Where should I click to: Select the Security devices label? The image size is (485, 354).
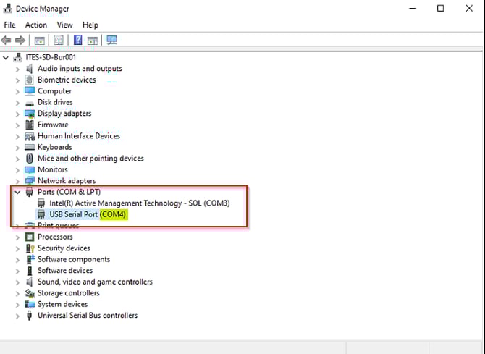click(x=64, y=248)
